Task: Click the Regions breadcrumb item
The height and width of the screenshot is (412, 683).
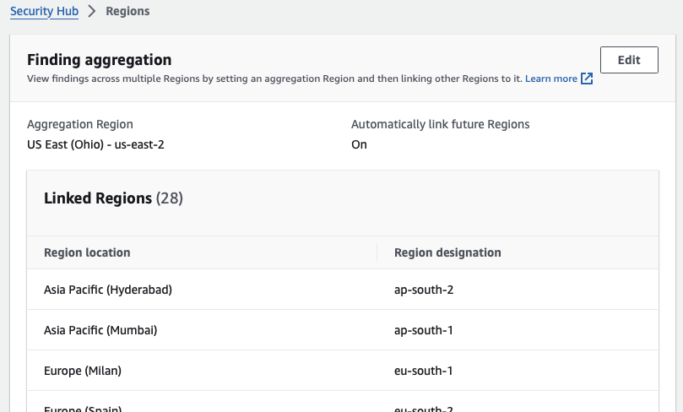Action: coord(127,12)
